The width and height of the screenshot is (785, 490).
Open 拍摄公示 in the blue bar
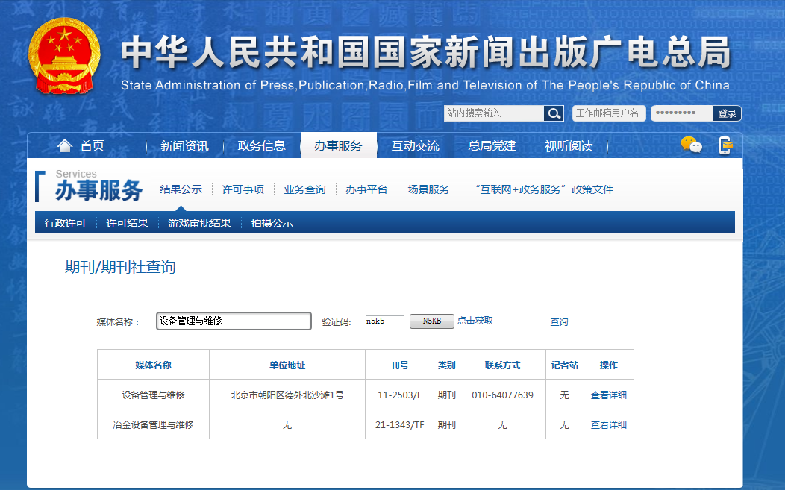[272, 223]
